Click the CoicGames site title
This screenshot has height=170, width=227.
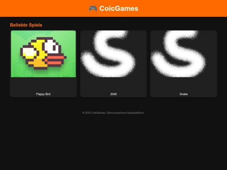119,8
